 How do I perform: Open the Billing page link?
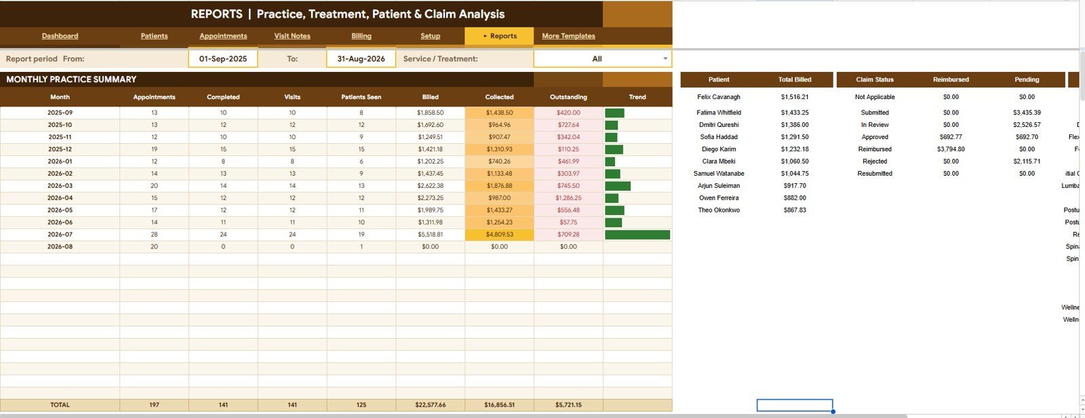click(x=361, y=36)
